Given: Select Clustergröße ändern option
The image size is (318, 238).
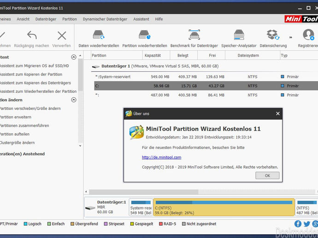Looking at the screenshot, I should [x=17, y=142].
